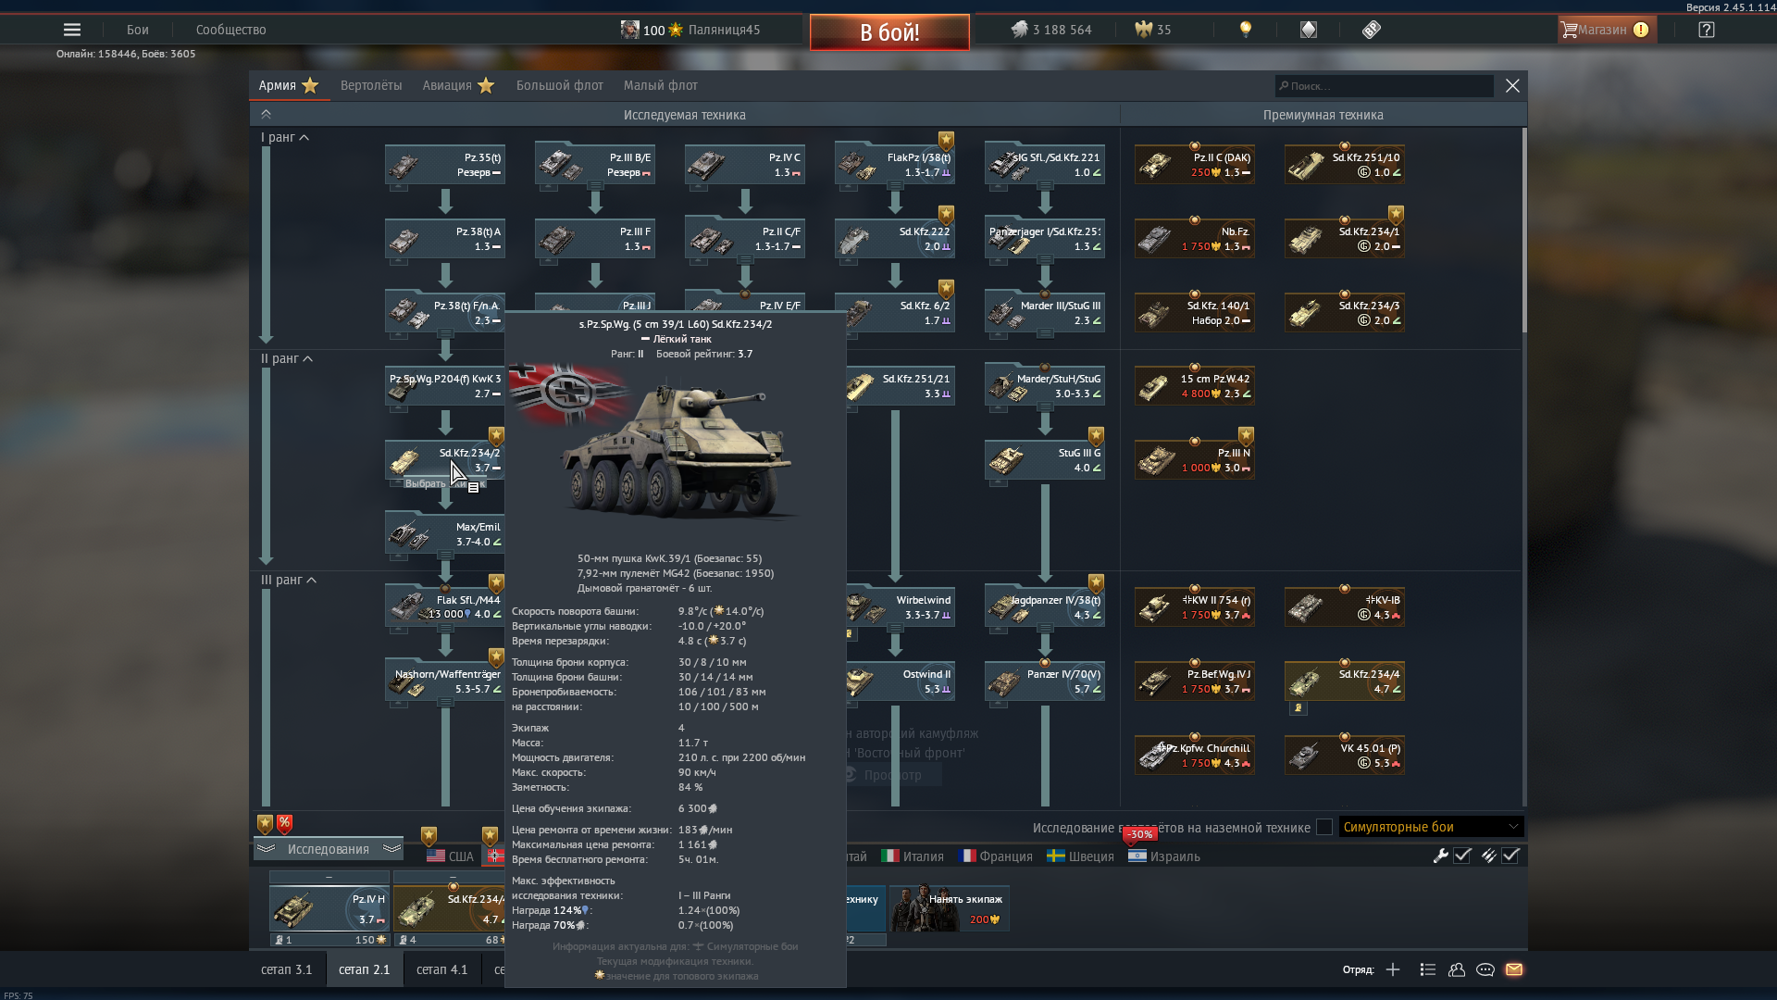Click the question mark help icon

(x=1707, y=30)
